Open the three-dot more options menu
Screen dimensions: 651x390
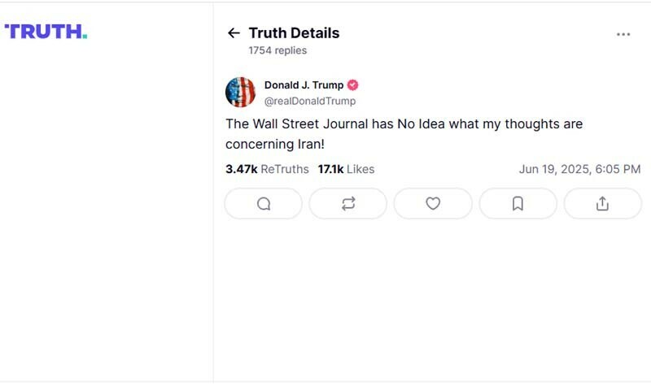click(x=623, y=34)
